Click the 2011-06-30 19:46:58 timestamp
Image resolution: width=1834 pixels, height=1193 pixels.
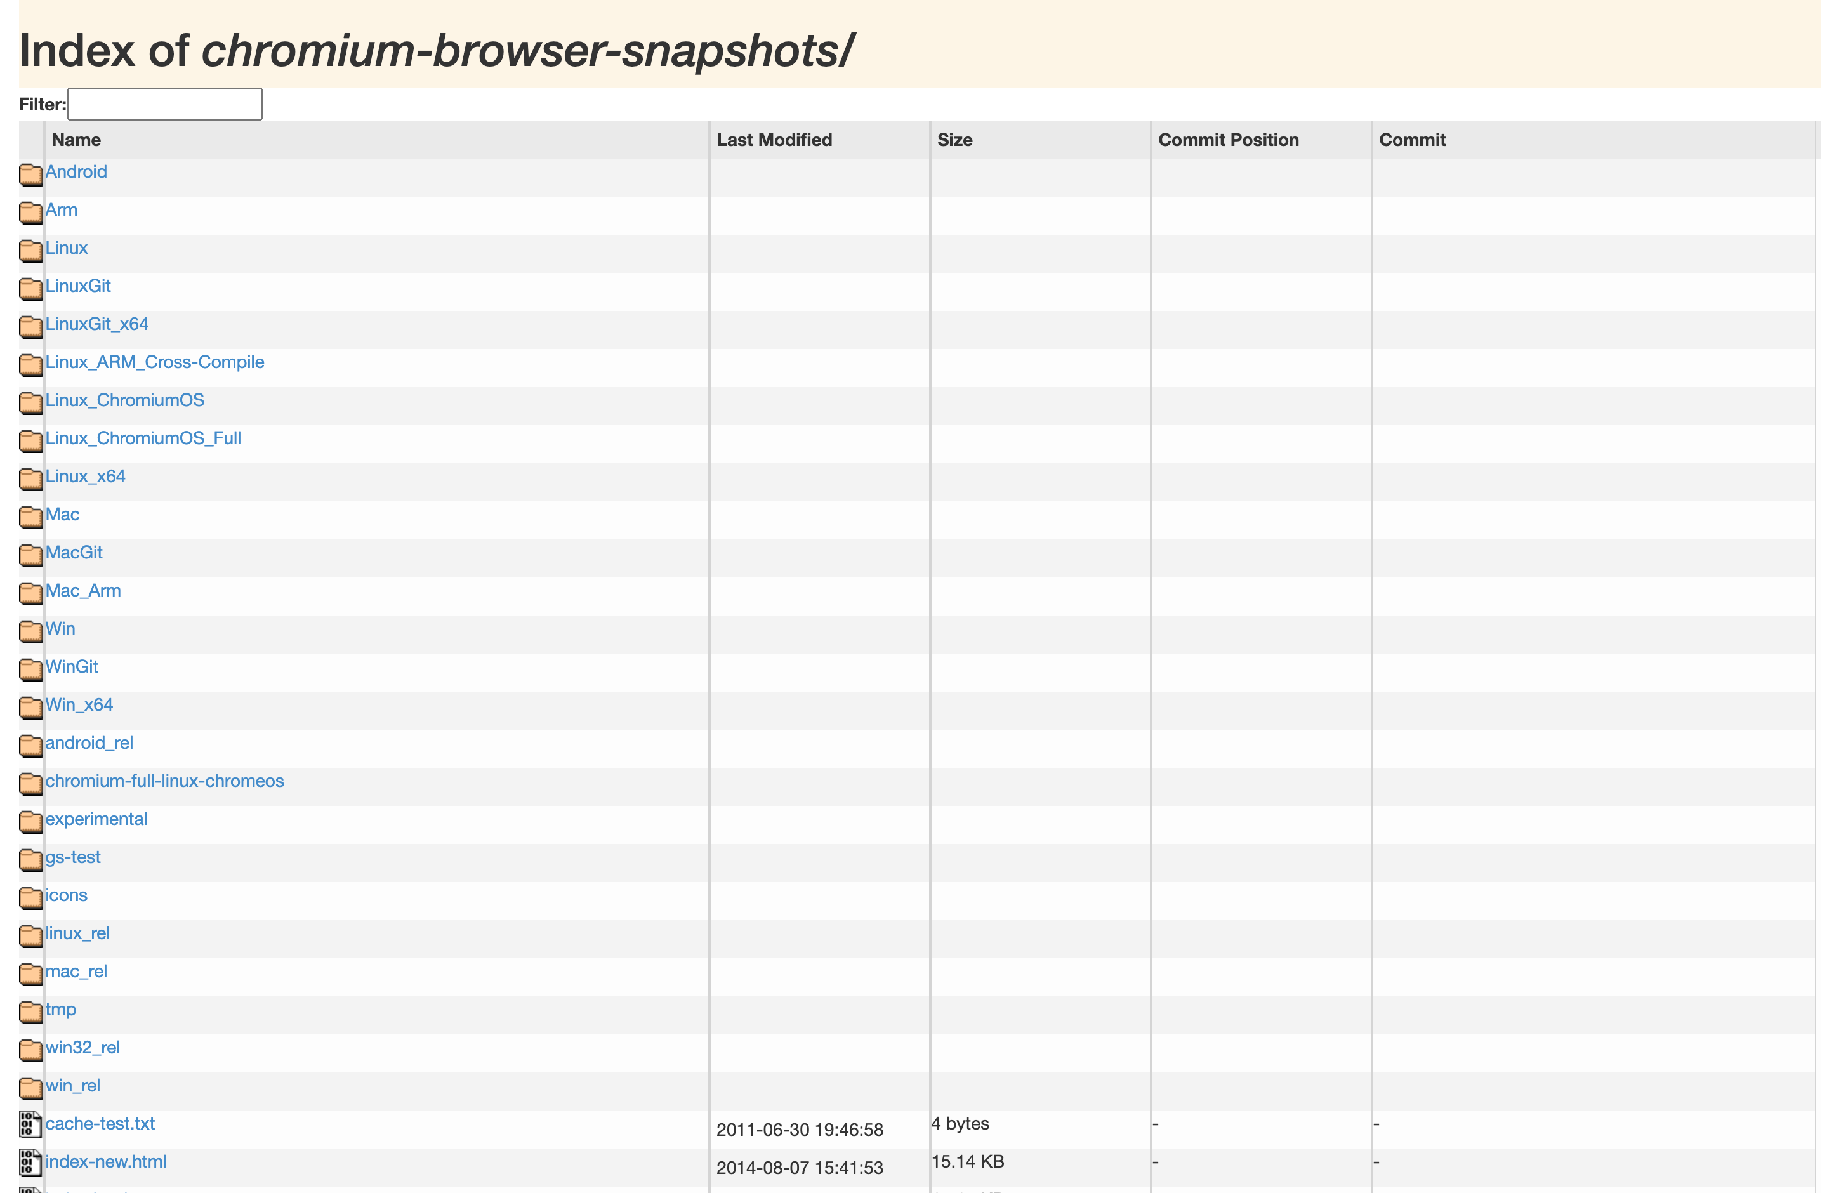[x=800, y=1130]
